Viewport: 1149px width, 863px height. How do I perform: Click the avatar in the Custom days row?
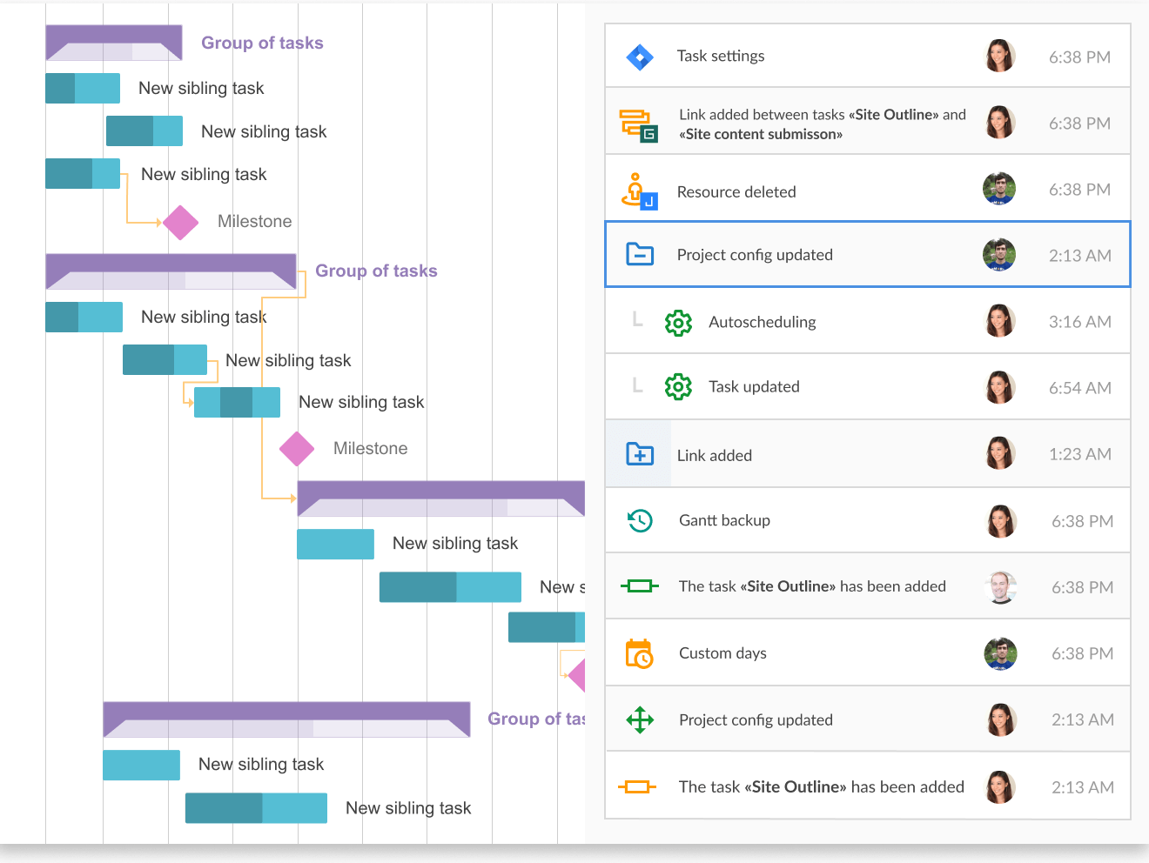click(1000, 653)
